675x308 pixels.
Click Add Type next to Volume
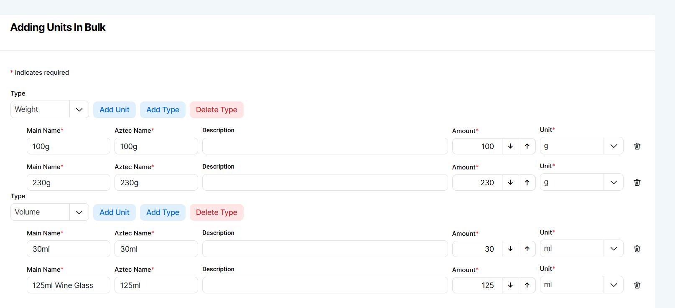163,212
